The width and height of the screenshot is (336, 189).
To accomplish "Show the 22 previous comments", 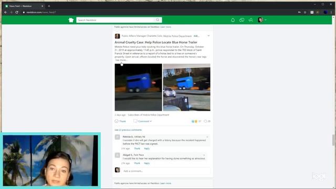I will tap(128, 130).
